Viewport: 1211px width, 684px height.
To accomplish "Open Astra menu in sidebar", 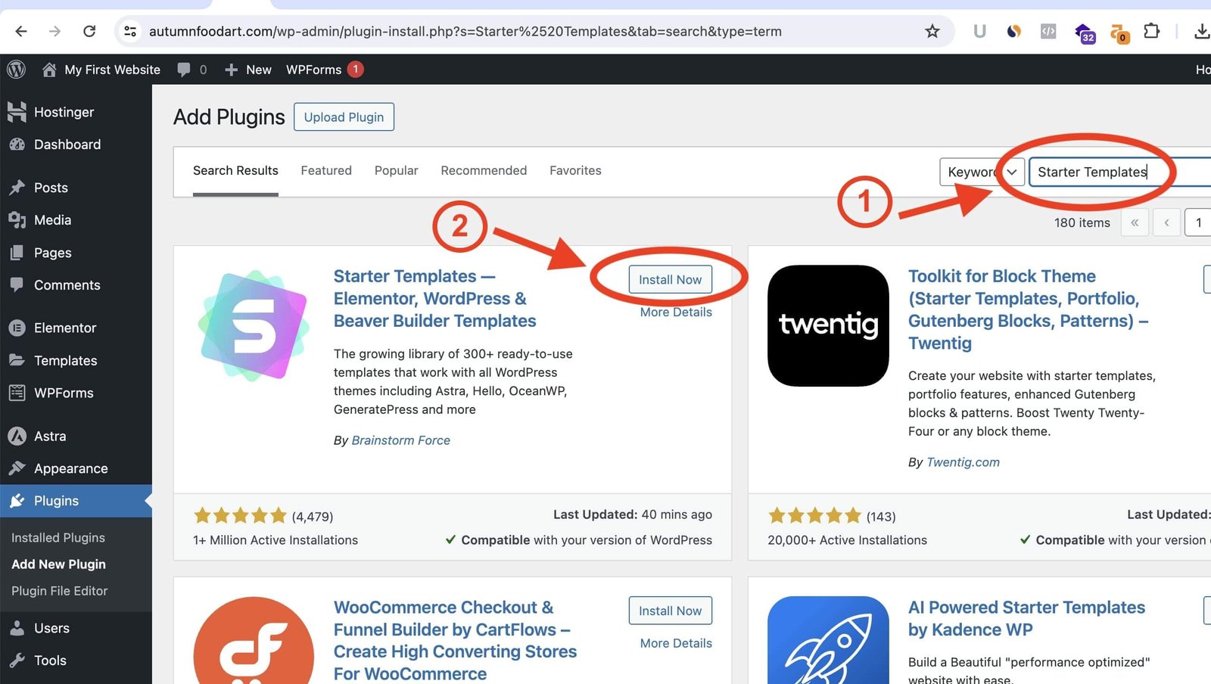I will (x=76, y=436).
